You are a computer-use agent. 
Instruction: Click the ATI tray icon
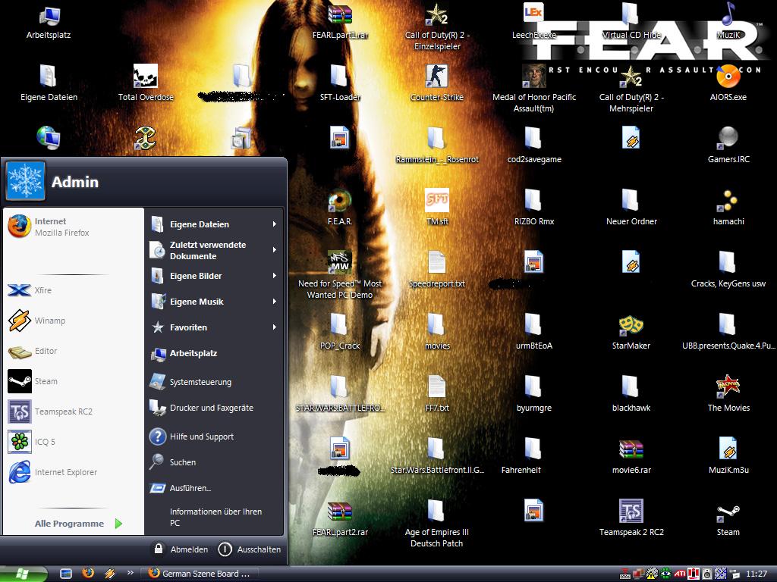point(679,574)
